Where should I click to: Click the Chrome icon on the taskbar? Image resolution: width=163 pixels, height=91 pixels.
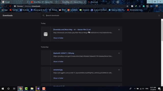(x=20, y=89)
